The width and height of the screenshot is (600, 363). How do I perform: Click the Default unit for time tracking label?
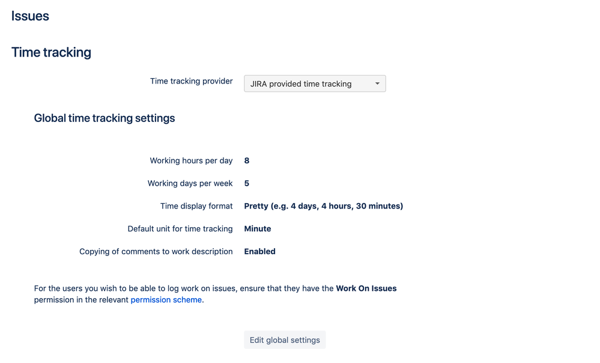coord(180,229)
